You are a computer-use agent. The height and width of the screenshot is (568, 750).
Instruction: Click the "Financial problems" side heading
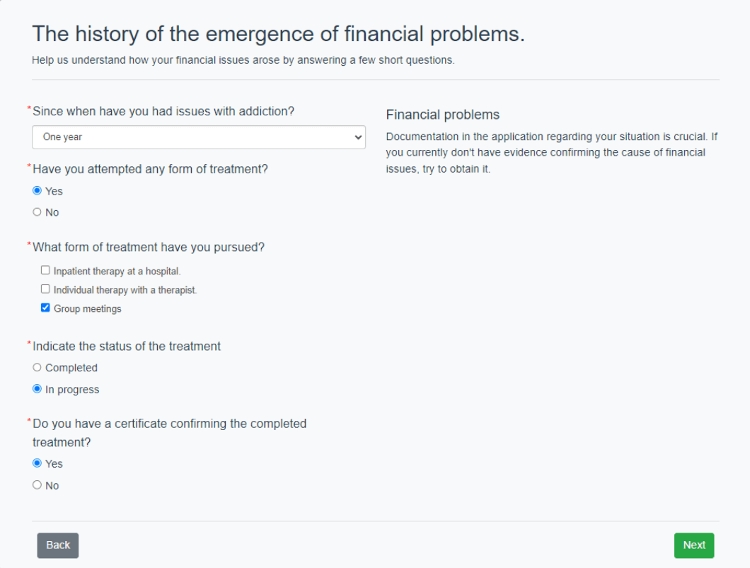[443, 115]
